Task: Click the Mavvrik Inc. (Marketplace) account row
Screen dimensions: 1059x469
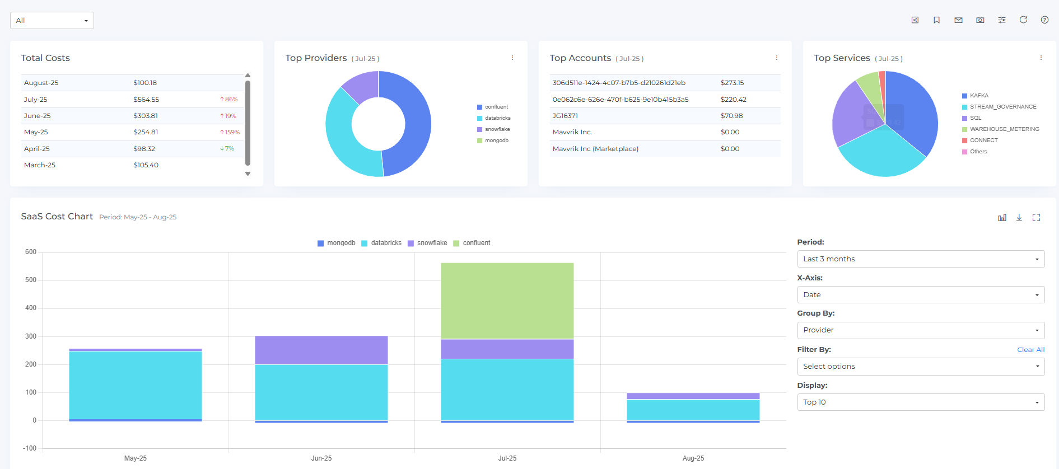Action: [595, 149]
